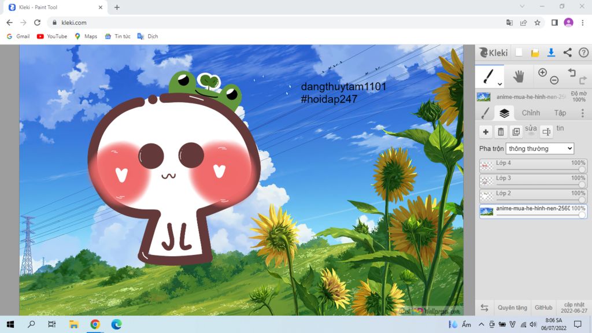Open File Explorer from the taskbar
The height and width of the screenshot is (333, 592).
click(73, 324)
